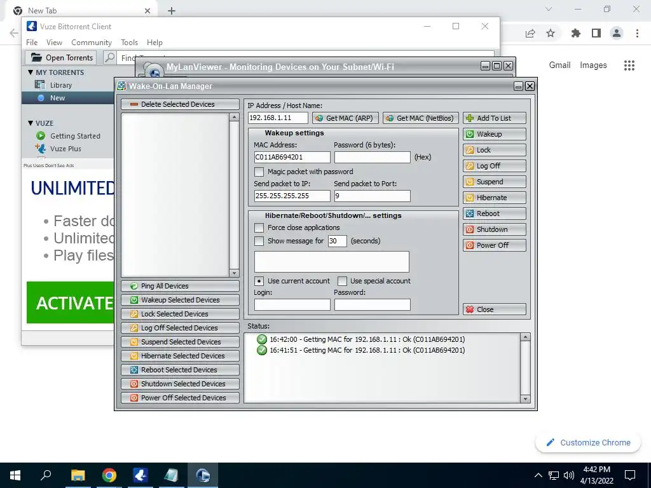Select Use current account option

pos(259,281)
